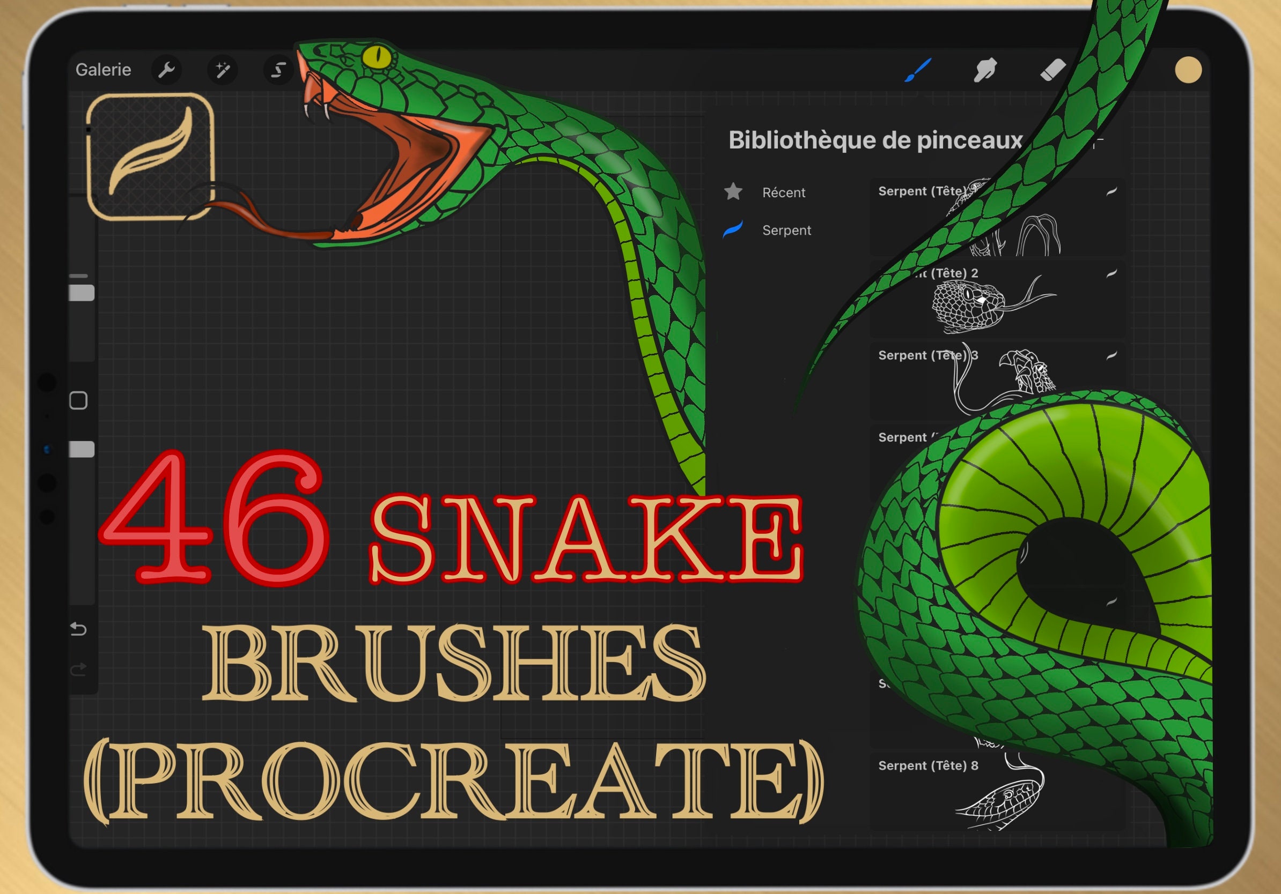
Task: Select the Selection S-shaped tool
Action: [x=278, y=70]
